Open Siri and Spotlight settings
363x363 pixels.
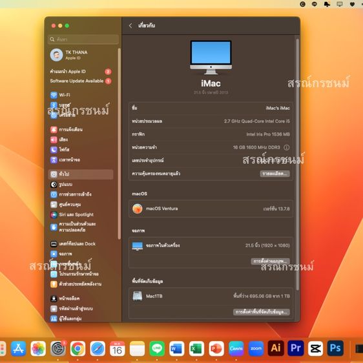point(72,215)
